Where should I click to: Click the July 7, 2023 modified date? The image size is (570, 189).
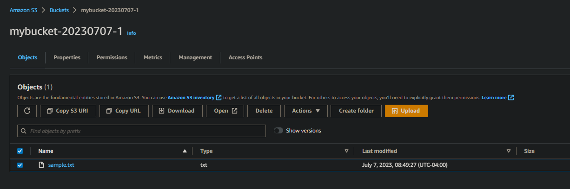pos(405,165)
